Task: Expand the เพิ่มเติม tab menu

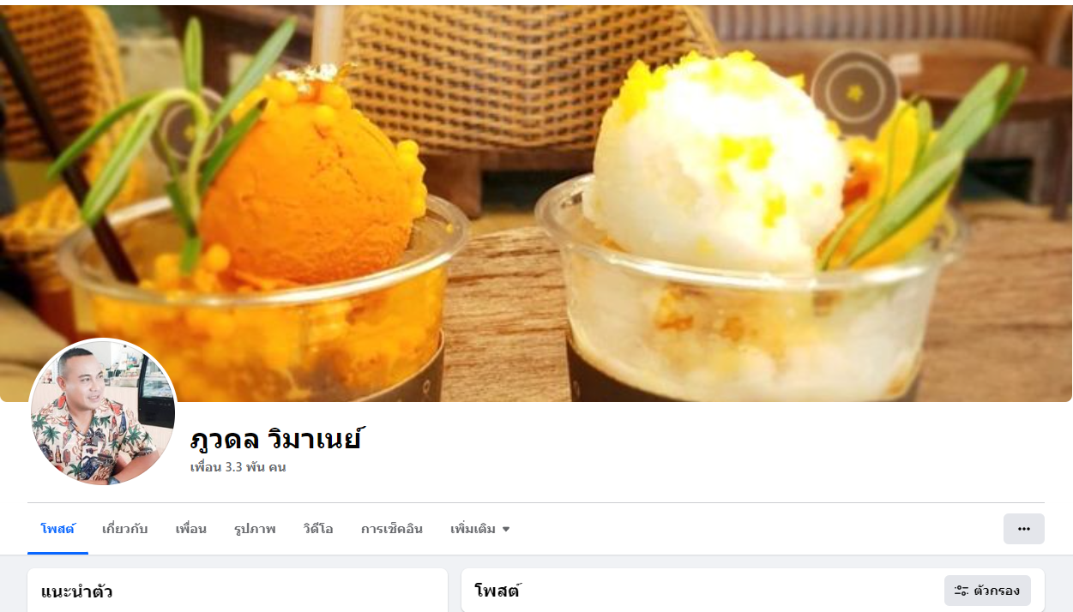Action: coord(480,529)
